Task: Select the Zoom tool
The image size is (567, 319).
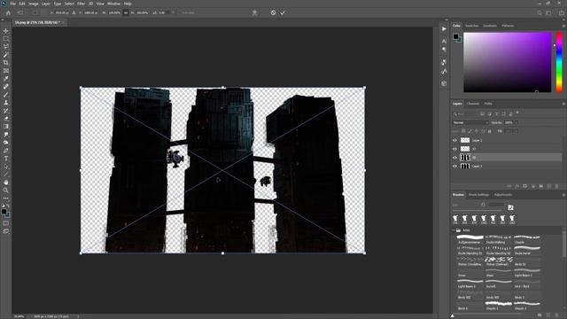Action: pos(6,190)
